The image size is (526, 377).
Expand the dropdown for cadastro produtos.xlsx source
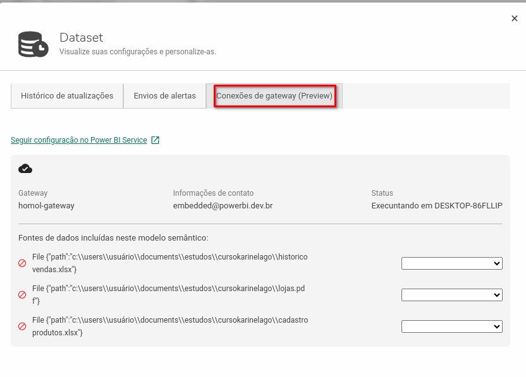[451, 326]
